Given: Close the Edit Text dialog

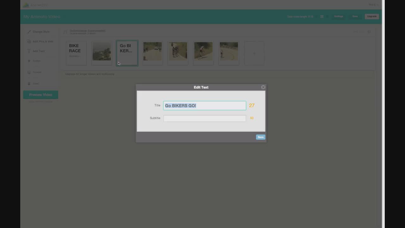Looking at the screenshot, I should 263,87.
